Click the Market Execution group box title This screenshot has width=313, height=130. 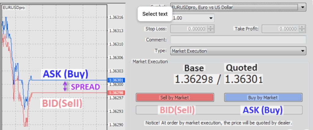pos(150,62)
